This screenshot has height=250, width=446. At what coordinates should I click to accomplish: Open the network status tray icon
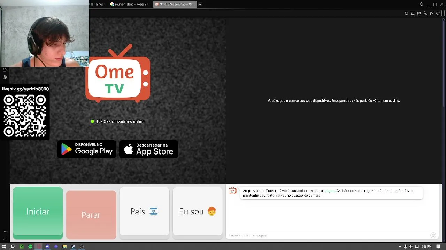point(416,247)
